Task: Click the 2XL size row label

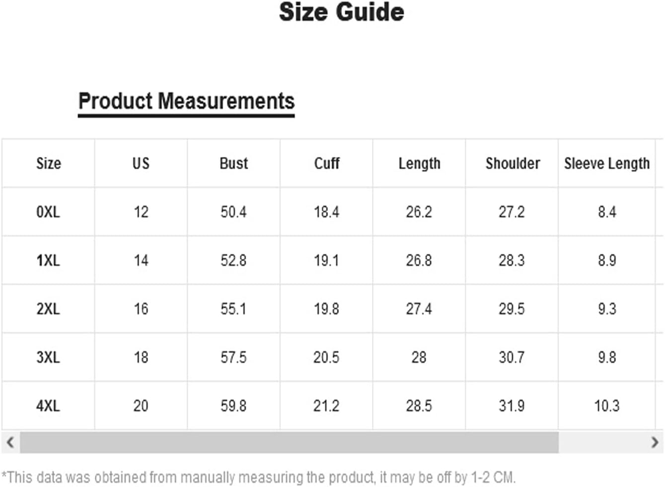Action: (48, 309)
